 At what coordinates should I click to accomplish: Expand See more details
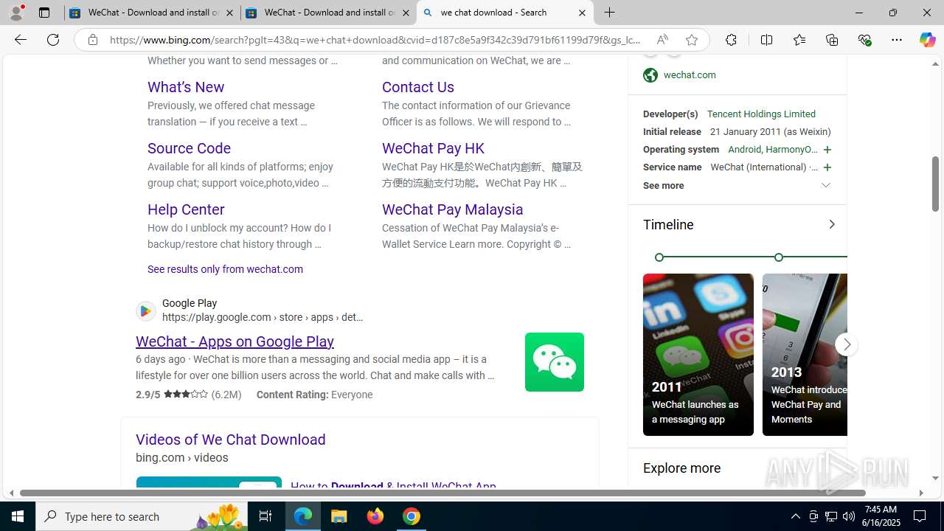[737, 186]
